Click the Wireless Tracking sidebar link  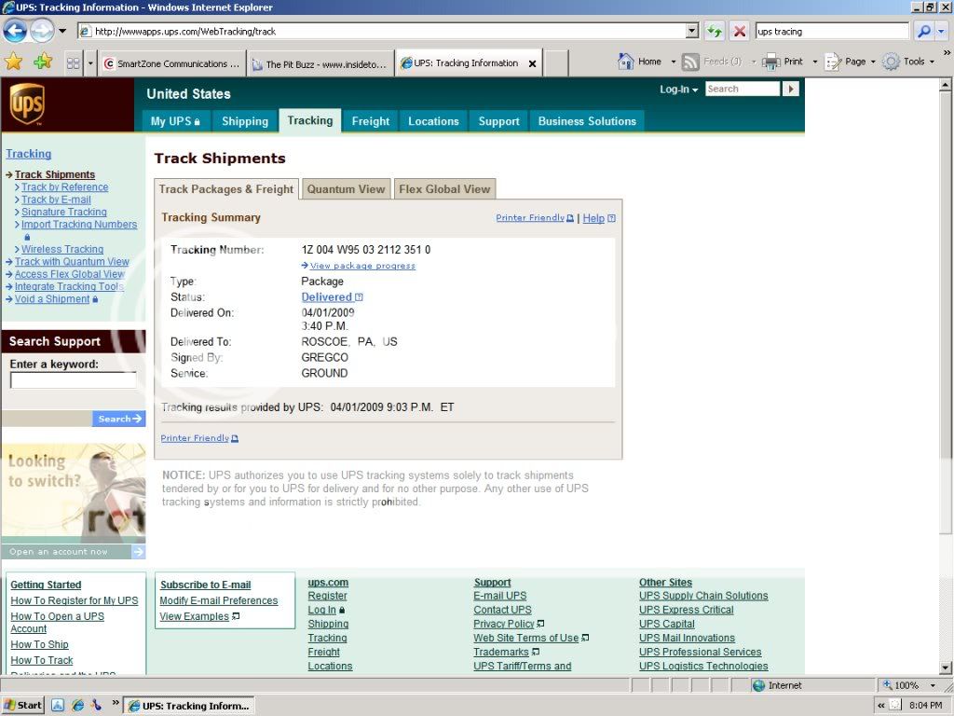tap(62, 249)
